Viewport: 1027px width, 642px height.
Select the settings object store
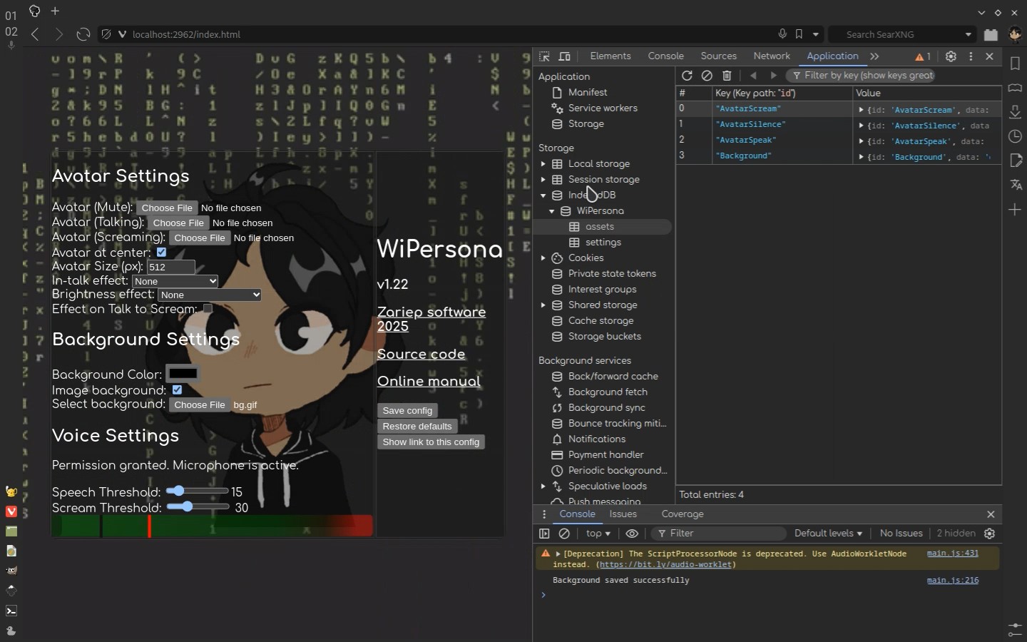[603, 243]
